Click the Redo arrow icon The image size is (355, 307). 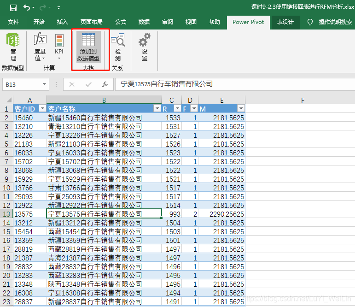[42, 8]
